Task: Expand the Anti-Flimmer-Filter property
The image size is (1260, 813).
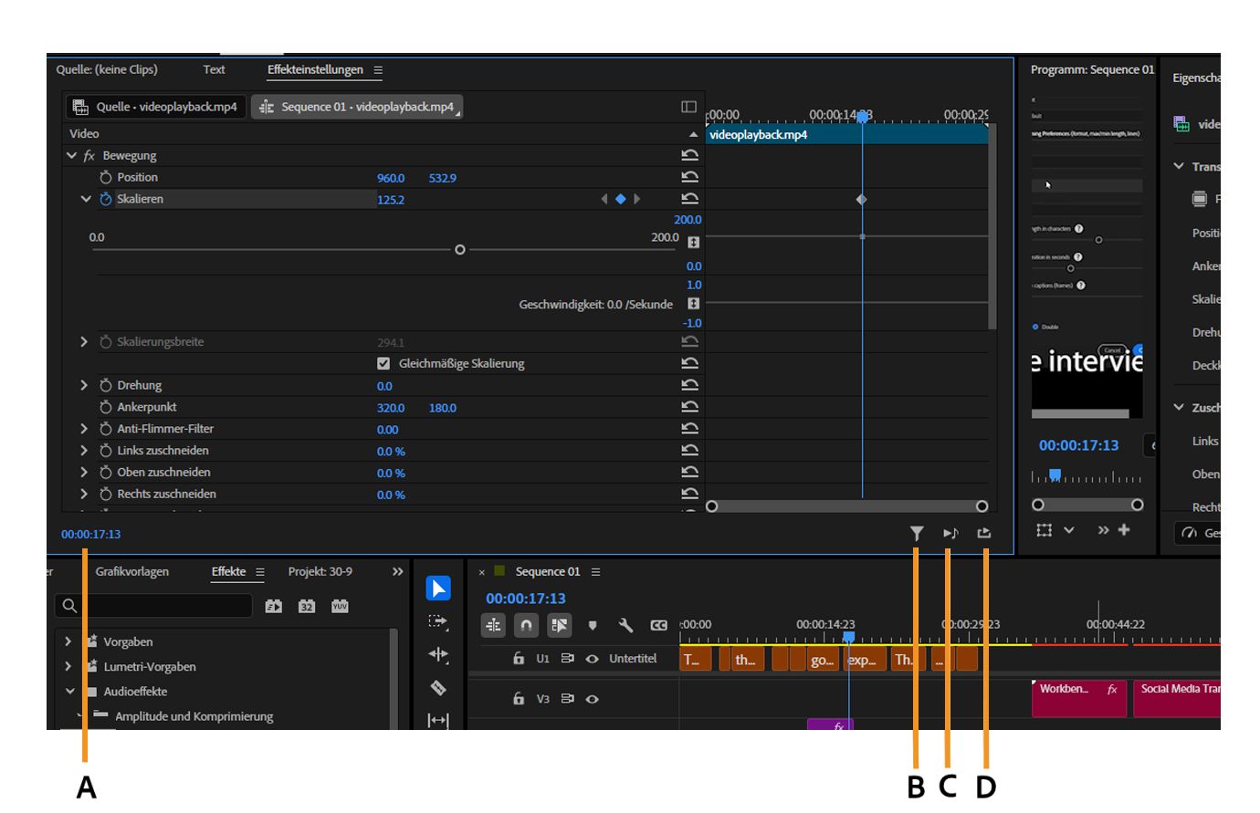Action: click(84, 429)
